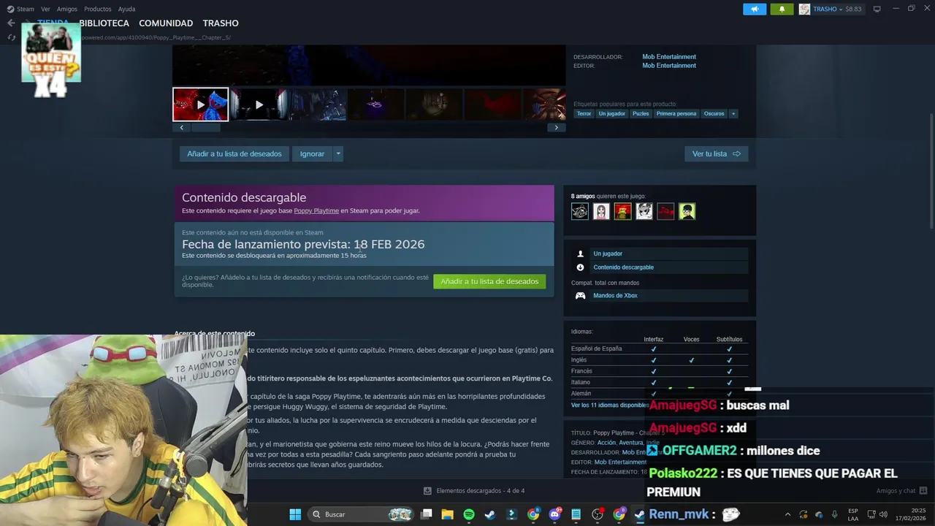Open the Poppy Playtime base game link
The width and height of the screenshot is (935, 526).
[x=316, y=210]
